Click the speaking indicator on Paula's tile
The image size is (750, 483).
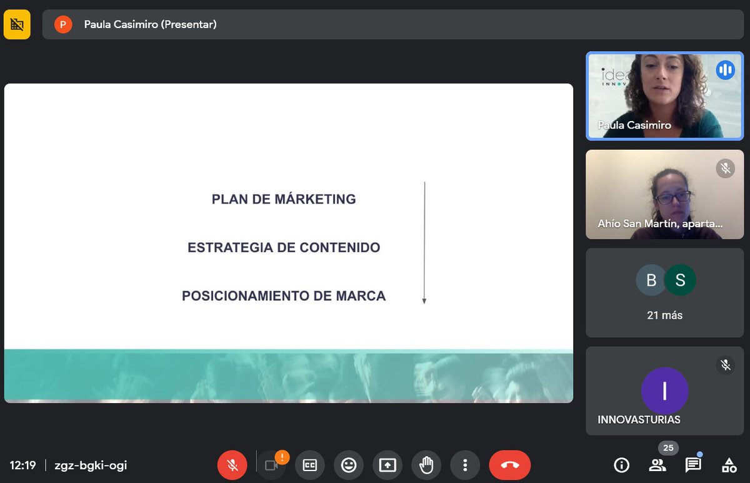coord(725,70)
